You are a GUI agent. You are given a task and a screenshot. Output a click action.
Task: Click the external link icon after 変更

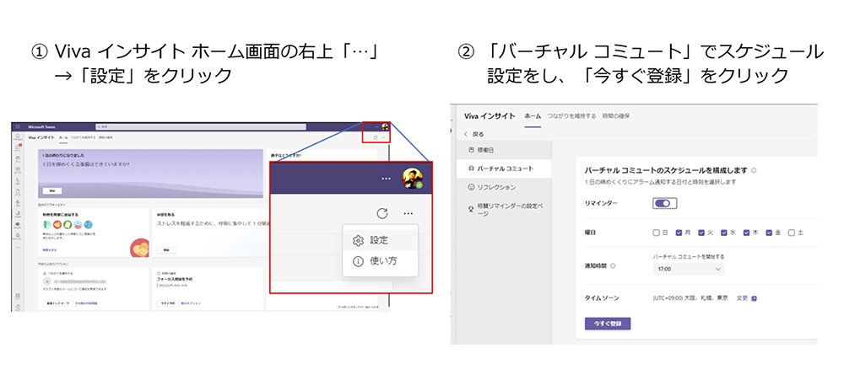754,298
